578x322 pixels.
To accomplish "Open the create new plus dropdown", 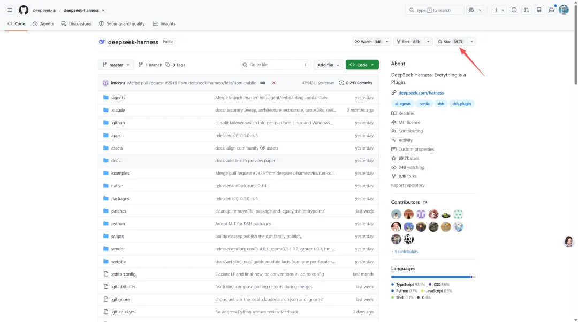I will pyautogui.click(x=499, y=10).
